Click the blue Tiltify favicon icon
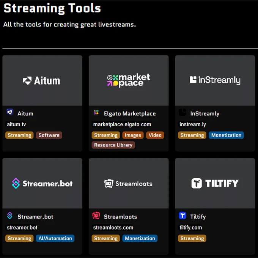 (x=182, y=216)
